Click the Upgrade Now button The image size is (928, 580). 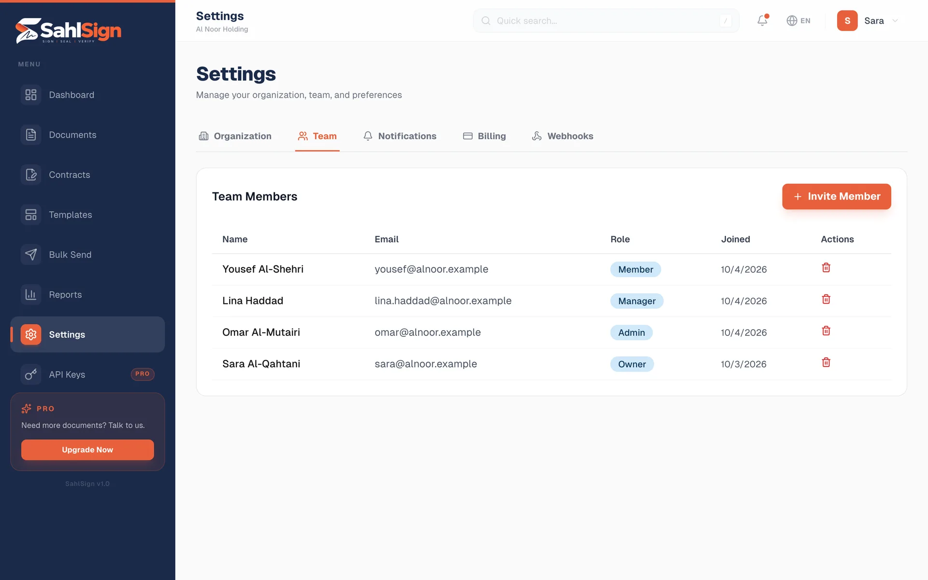(87, 449)
